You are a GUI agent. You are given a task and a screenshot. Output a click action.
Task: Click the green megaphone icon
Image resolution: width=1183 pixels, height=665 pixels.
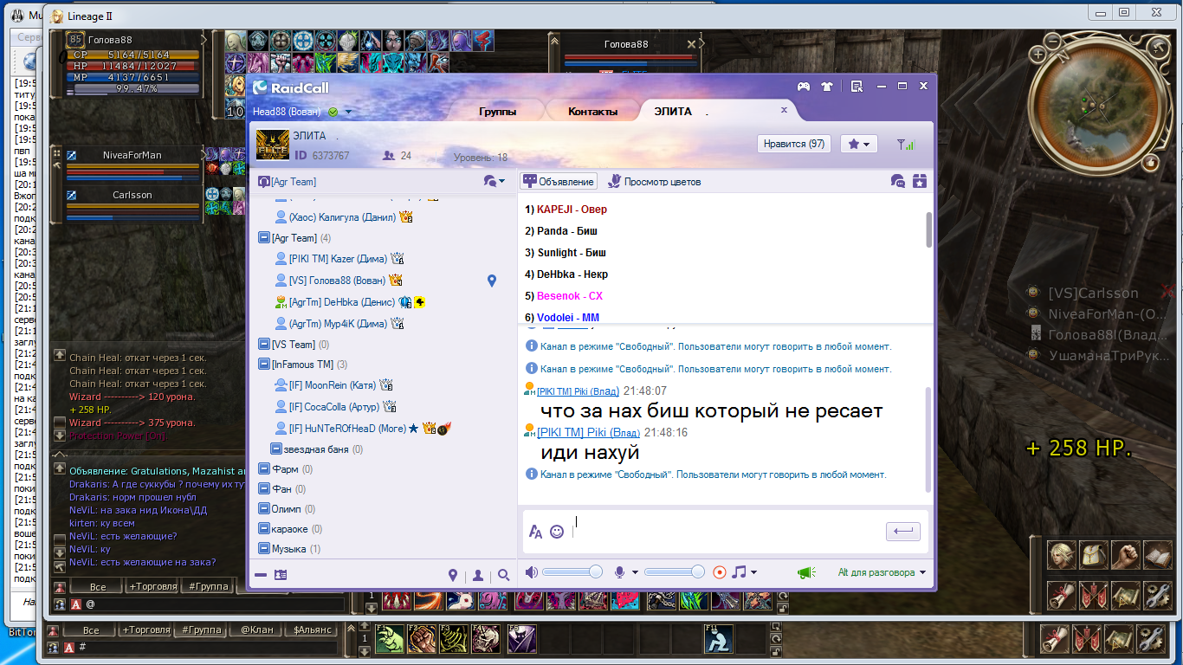807,572
